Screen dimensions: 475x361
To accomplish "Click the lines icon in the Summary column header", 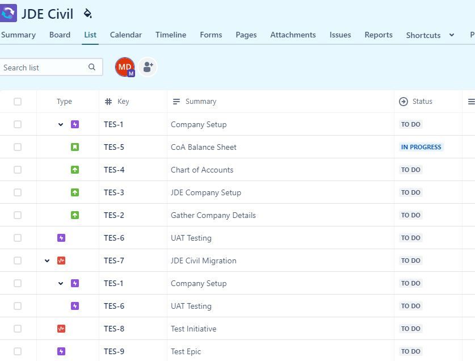I will (176, 102).
